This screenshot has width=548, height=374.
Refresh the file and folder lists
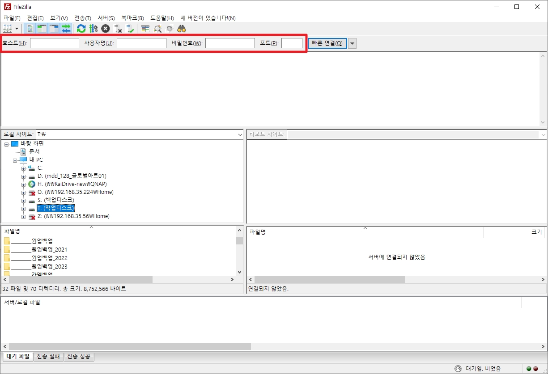[81, 29]
